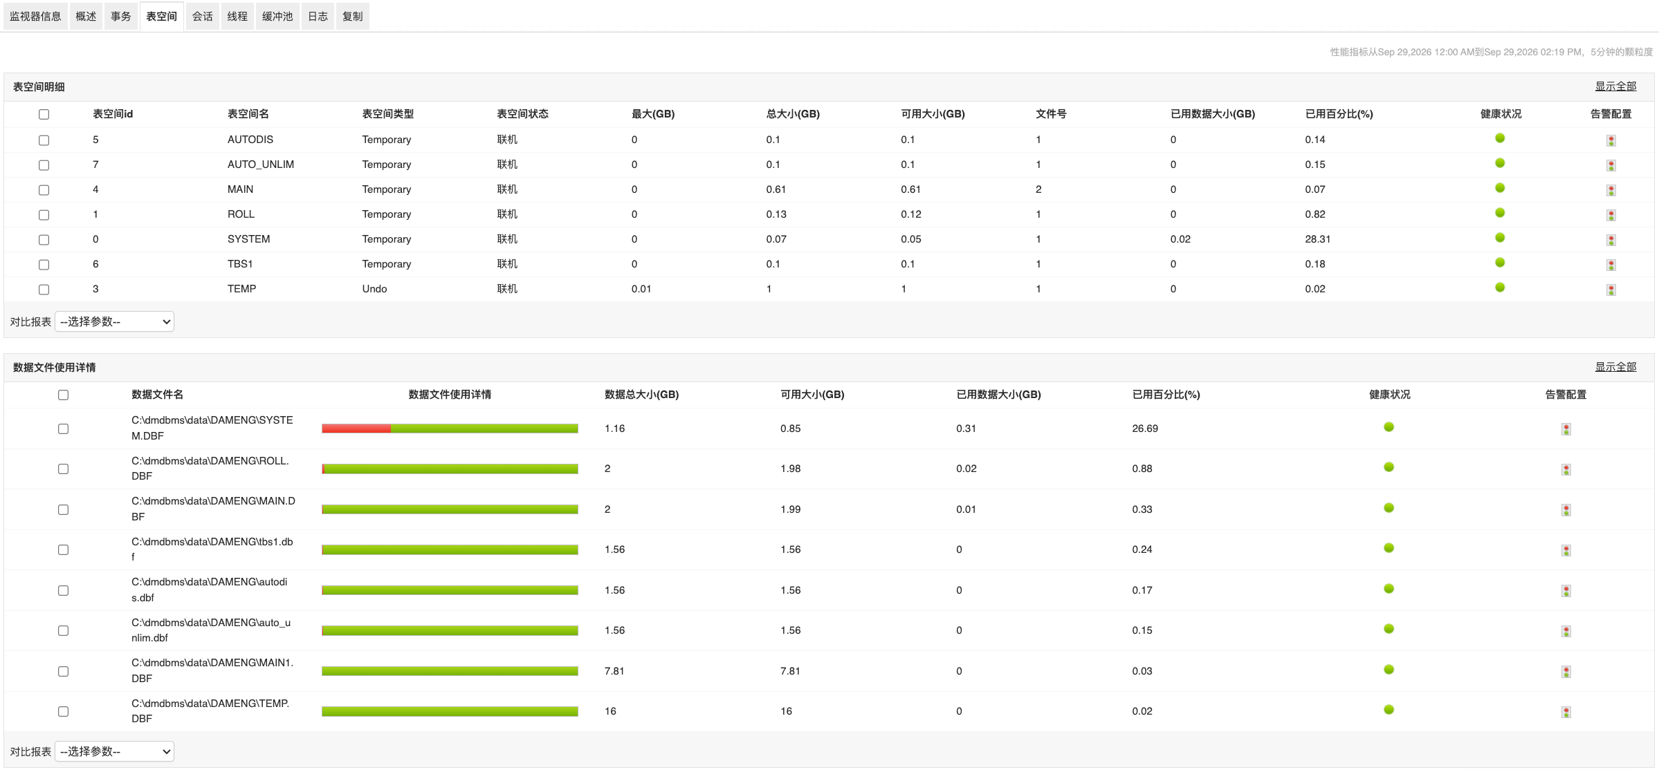Viewport: 1659px width, 772px height.
Task: Check the MAIN1.DBF data file checkbox
Action: (x=63, y=672)
